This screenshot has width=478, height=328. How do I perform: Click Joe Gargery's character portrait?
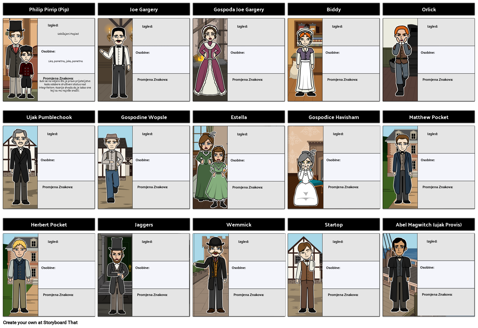tap(115, 59)
